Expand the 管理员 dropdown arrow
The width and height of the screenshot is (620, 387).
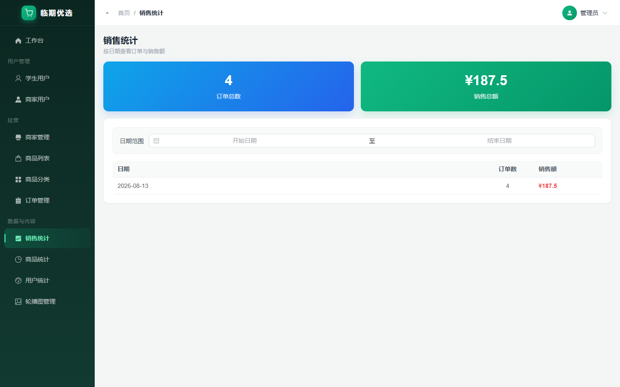[x=604, y=13]
